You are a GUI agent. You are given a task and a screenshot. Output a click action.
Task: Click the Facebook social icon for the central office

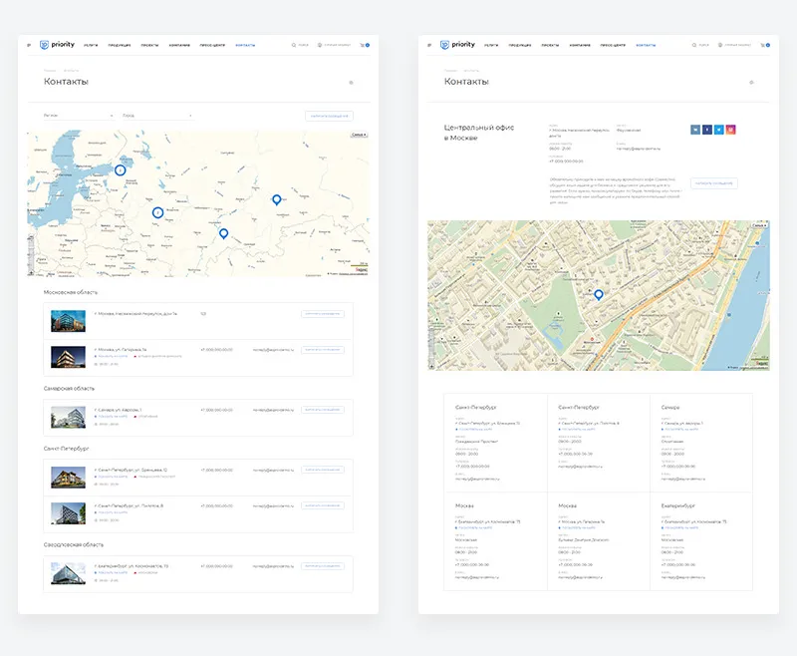coord(706,130)
